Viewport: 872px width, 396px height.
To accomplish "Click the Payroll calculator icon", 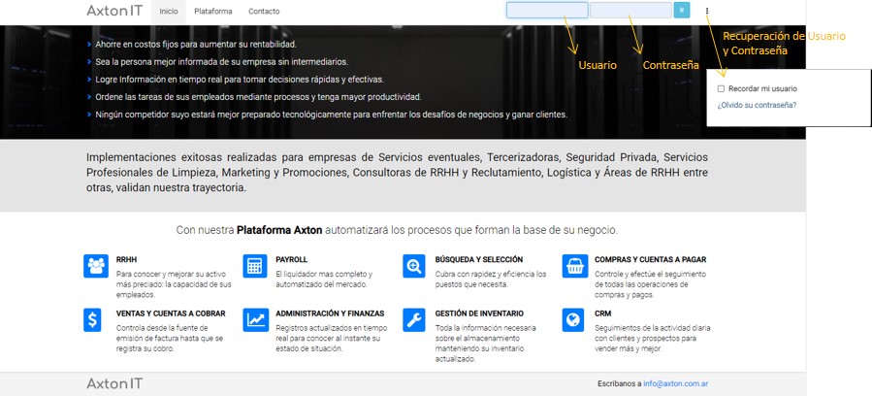I will coord(256,266).
